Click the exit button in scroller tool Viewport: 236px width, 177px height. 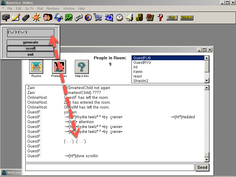30,54
